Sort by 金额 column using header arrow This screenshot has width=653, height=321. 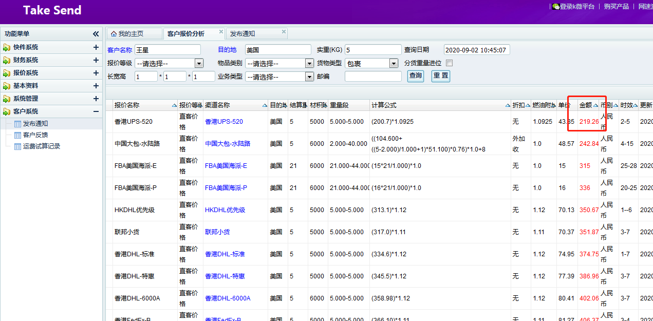596,105
